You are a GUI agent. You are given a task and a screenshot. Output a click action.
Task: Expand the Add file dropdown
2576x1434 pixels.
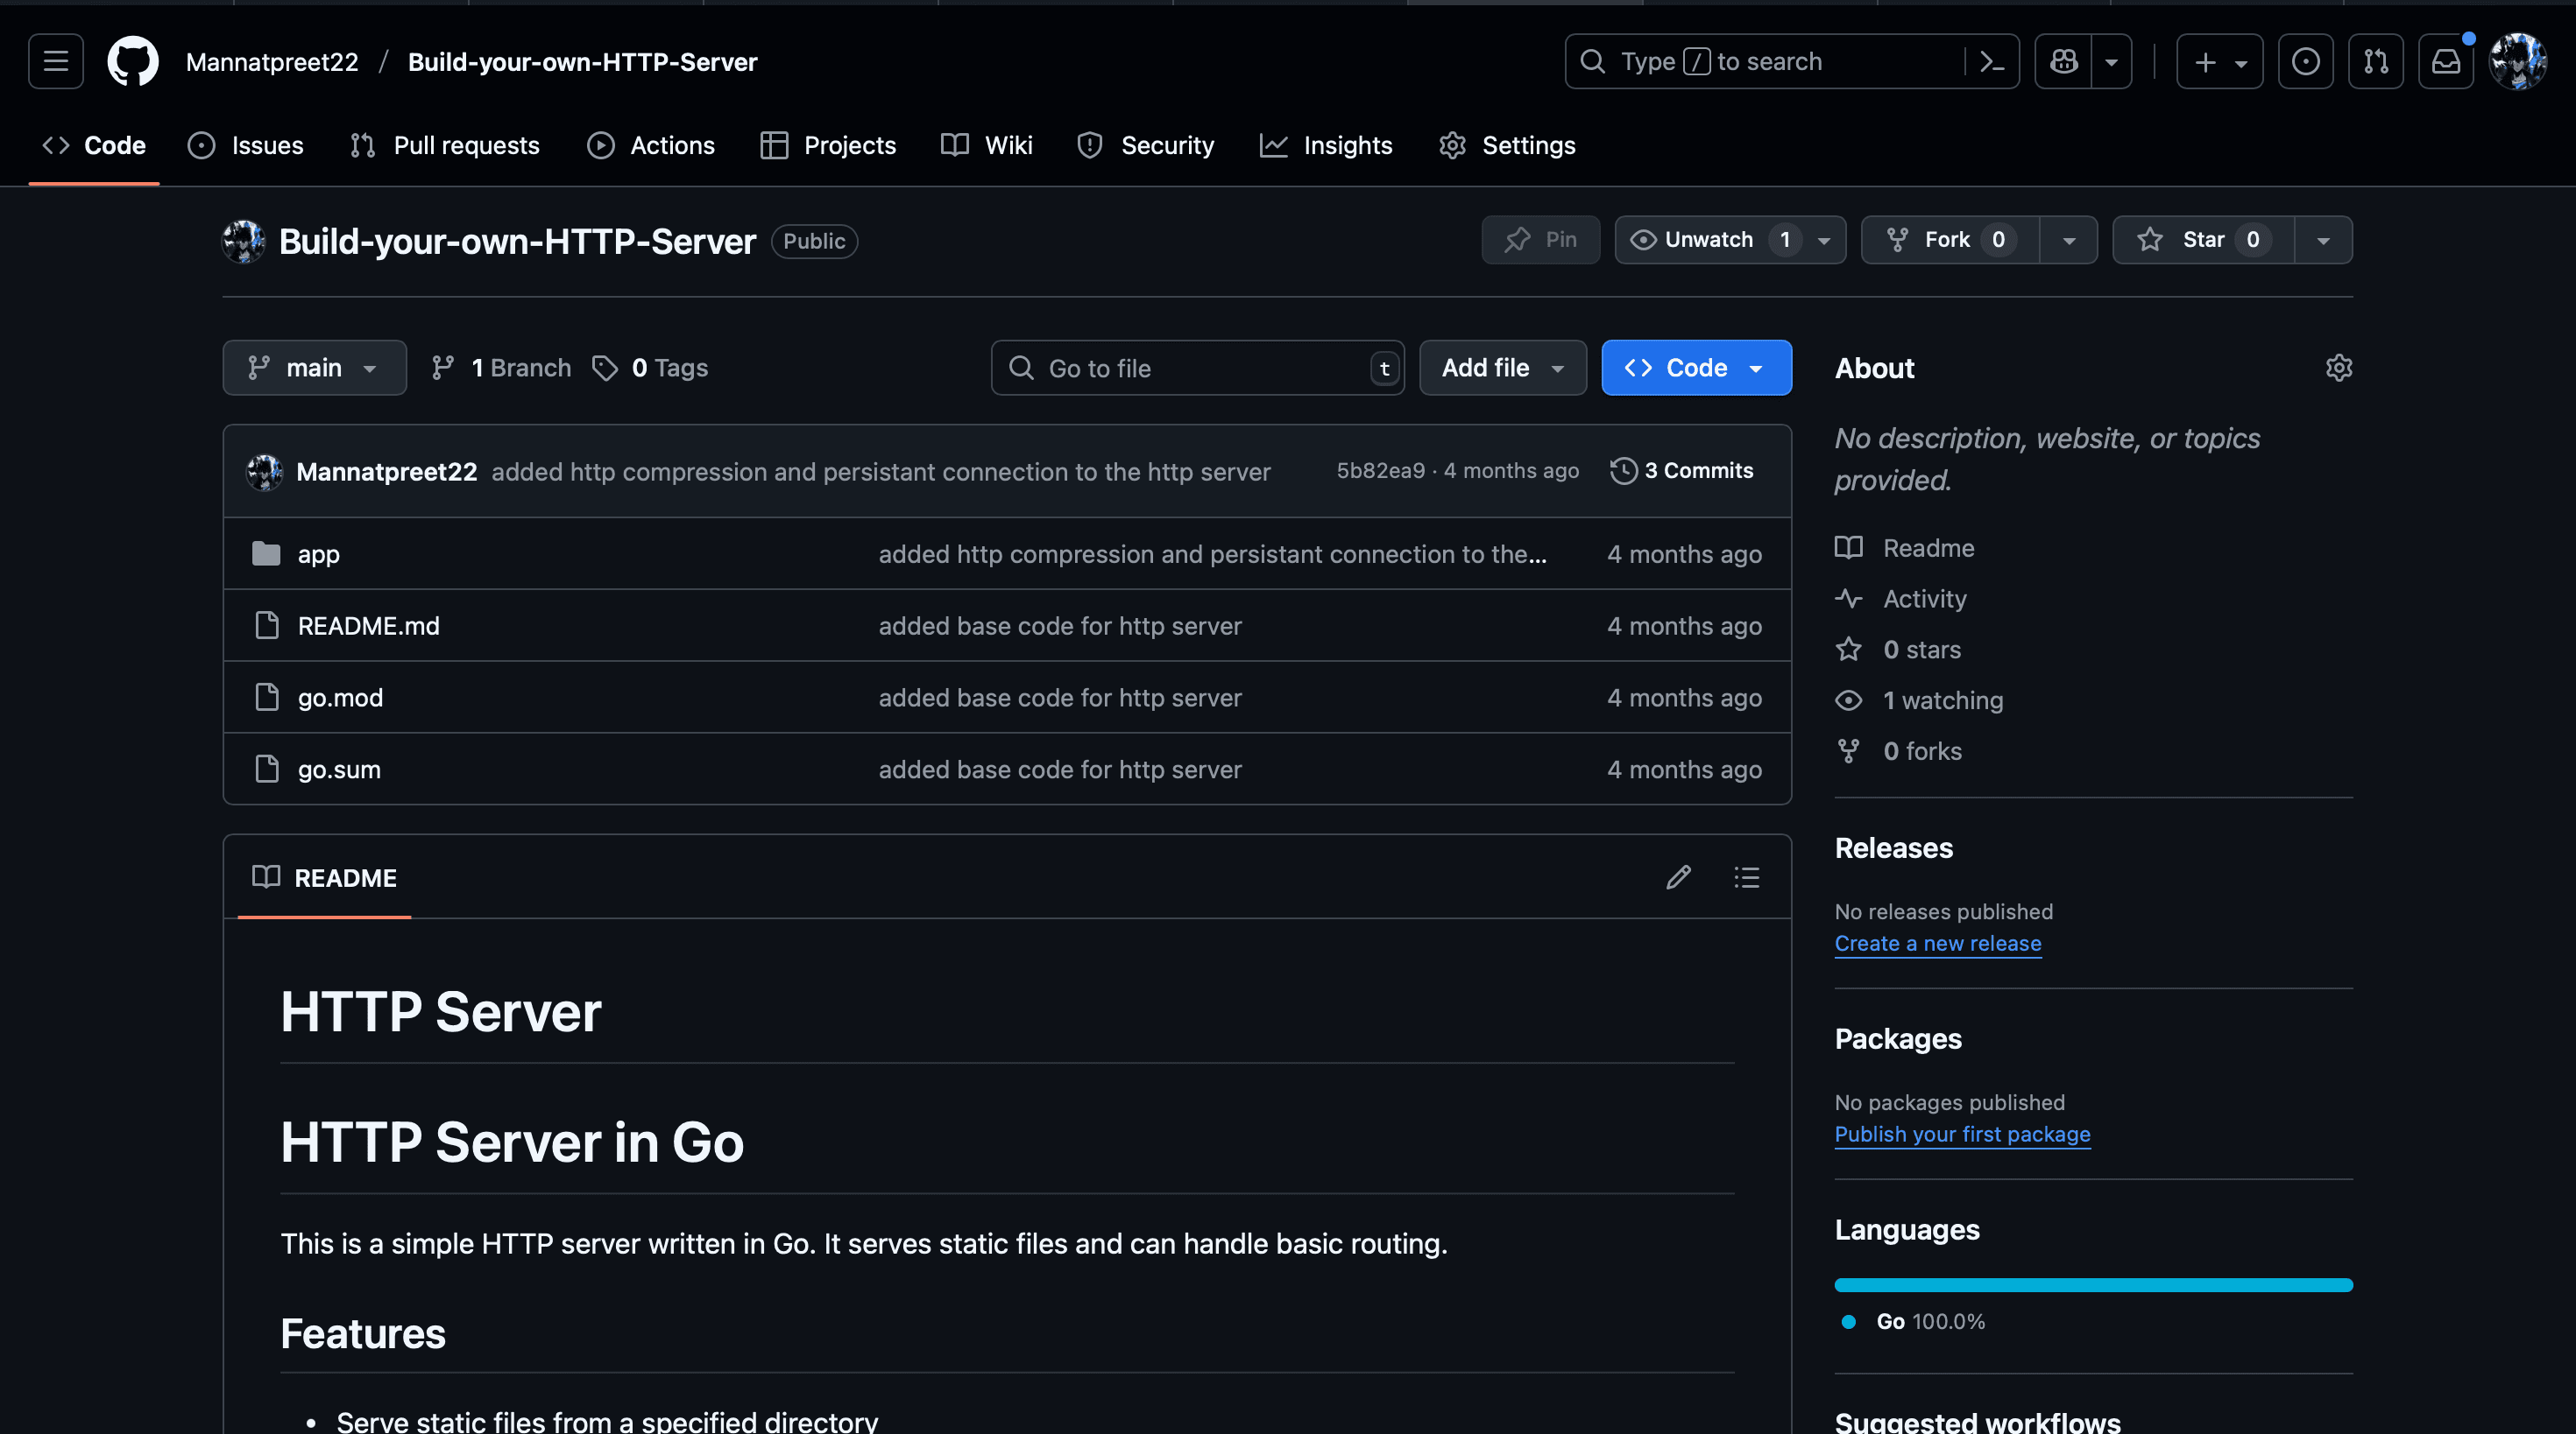pyautogui.click(x=1503, y=368)
